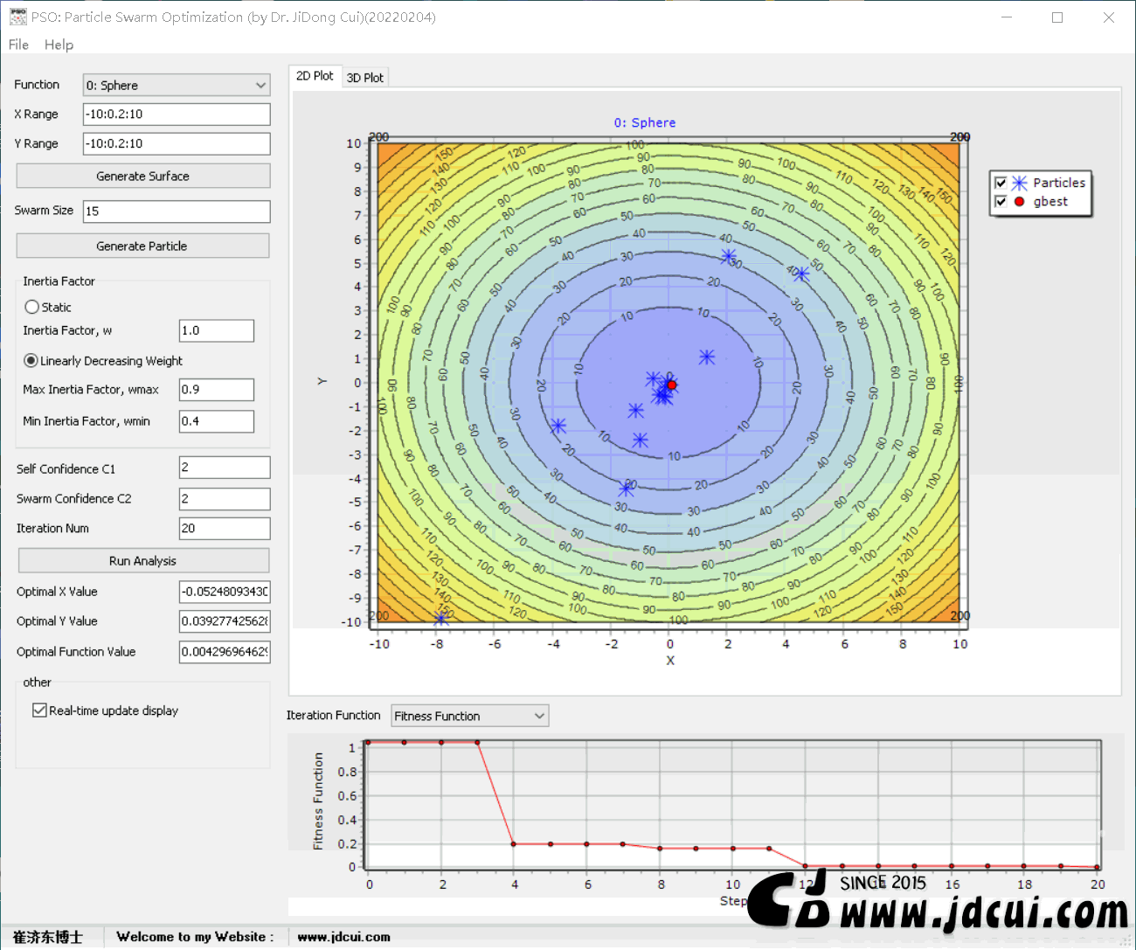1136x950 pixels.
Task: Click the Generate Surface button
Action: pyautogui.click(x=143, y=176)
